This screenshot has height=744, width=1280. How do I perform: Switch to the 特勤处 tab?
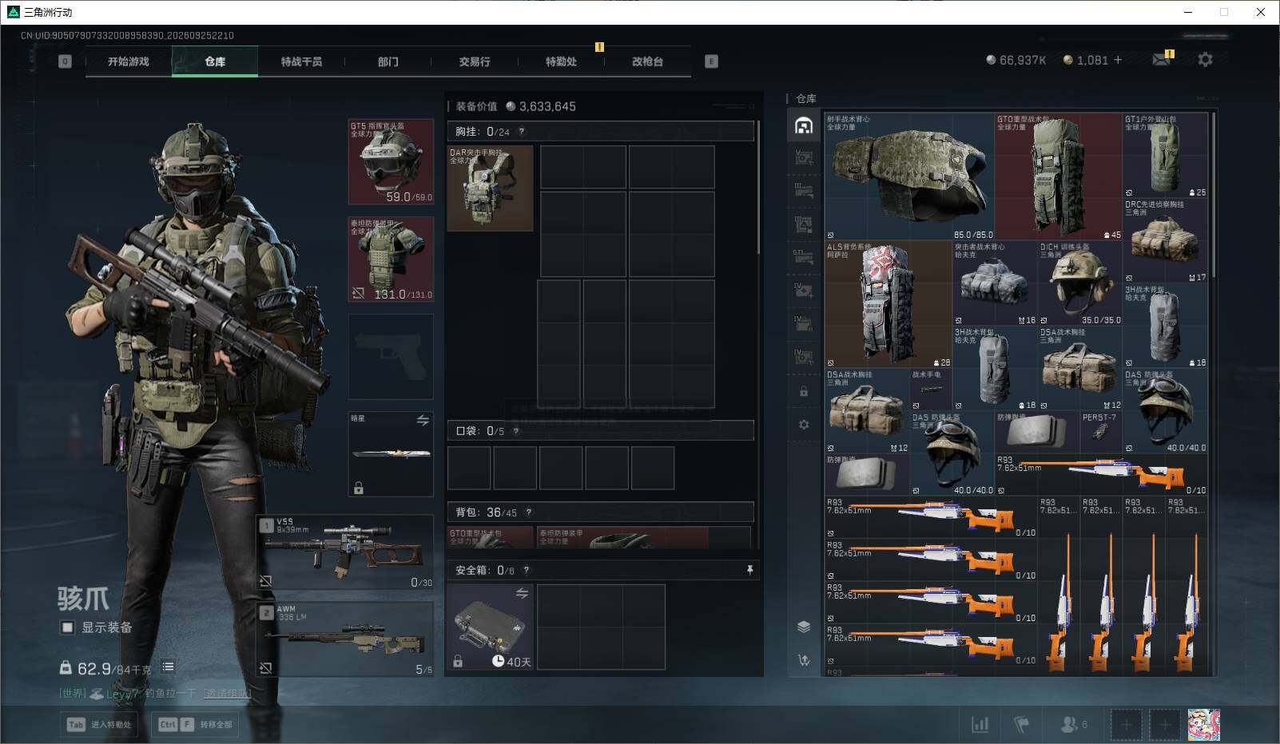click(561, 61)
